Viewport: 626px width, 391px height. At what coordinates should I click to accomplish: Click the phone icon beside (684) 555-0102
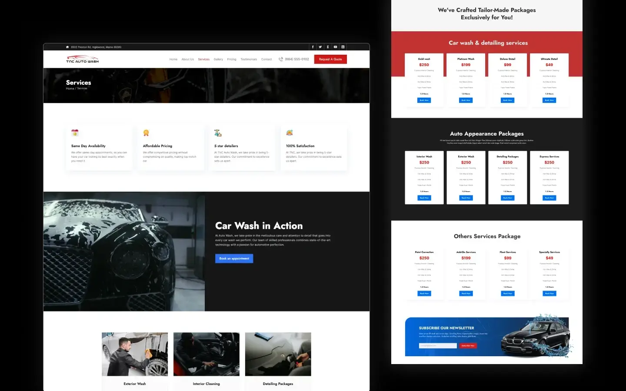[281, 60]
